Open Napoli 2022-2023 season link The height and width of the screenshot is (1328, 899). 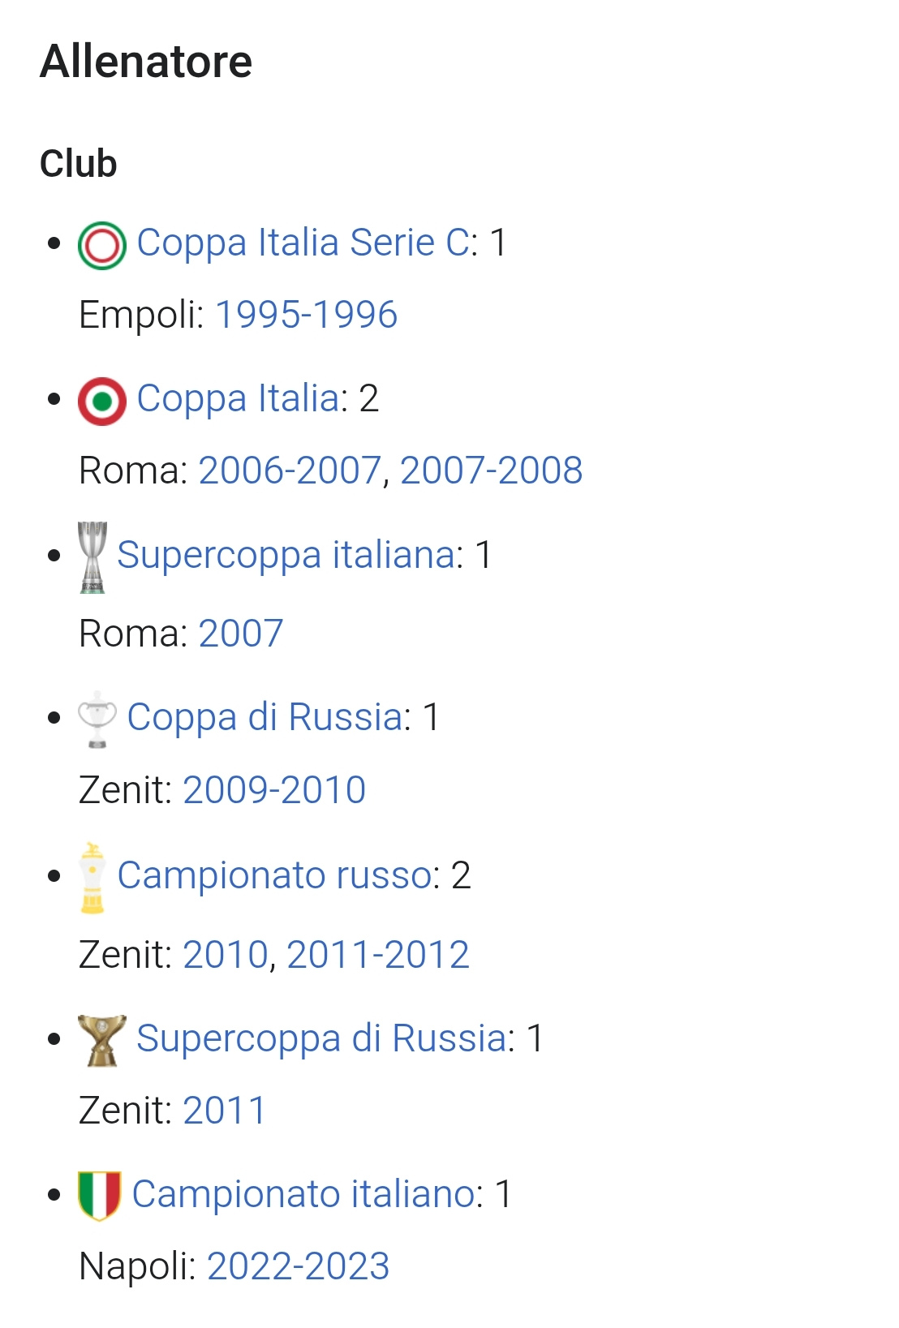point(299,1266)
